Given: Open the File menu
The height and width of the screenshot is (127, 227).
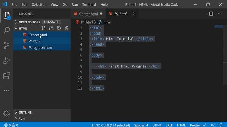Looking at the screenshot, I should 14,5.
